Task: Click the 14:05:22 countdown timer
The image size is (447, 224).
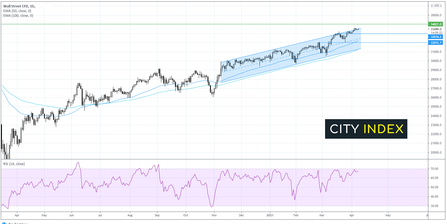Action: (437, 33)
